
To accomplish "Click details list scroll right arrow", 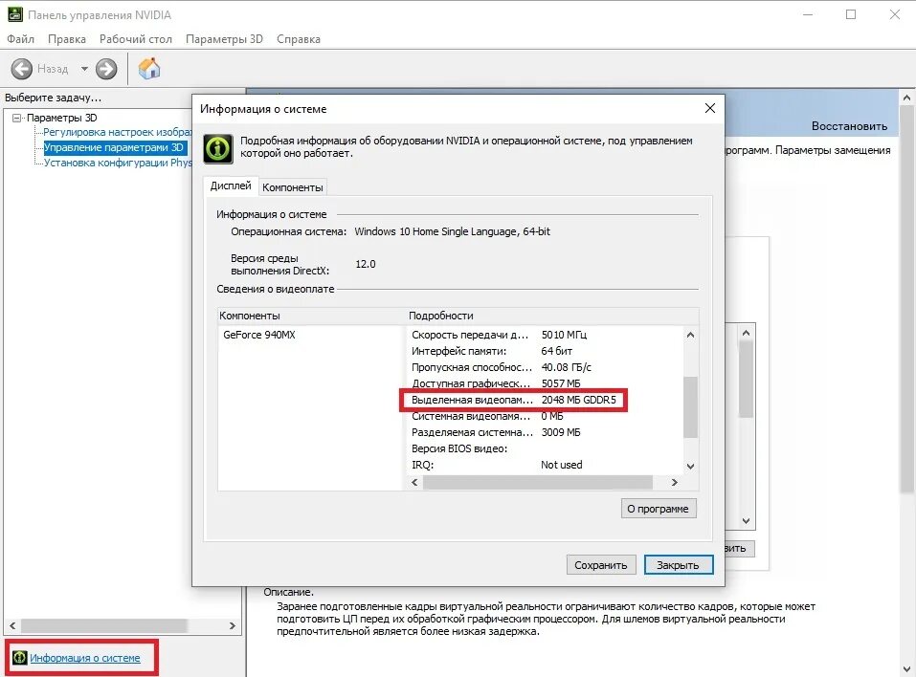I will tap(675, 482).
